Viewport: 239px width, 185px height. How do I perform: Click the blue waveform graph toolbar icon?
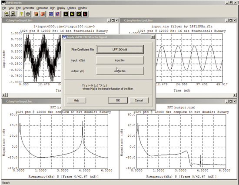[51, 14]
